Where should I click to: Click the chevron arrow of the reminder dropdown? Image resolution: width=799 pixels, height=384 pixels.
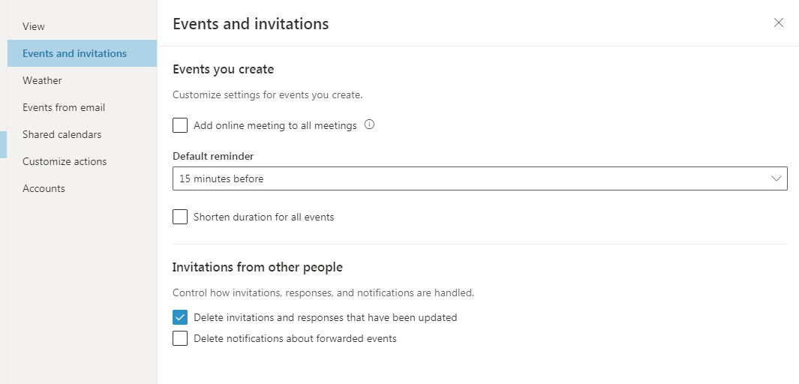776,178
